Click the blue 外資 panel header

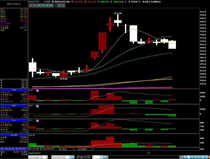[x=14, y=90]
